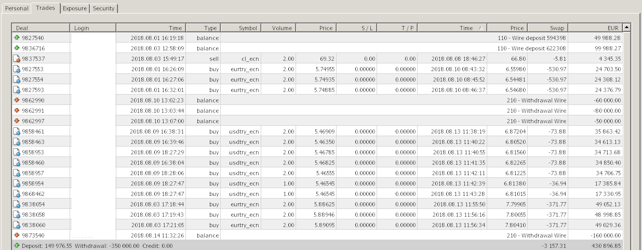This screenshot has width=642, height=250.
Task: Click red withdrawal arrow for deal 9873540
Action: pyautogui.click(x=17, y=235)
